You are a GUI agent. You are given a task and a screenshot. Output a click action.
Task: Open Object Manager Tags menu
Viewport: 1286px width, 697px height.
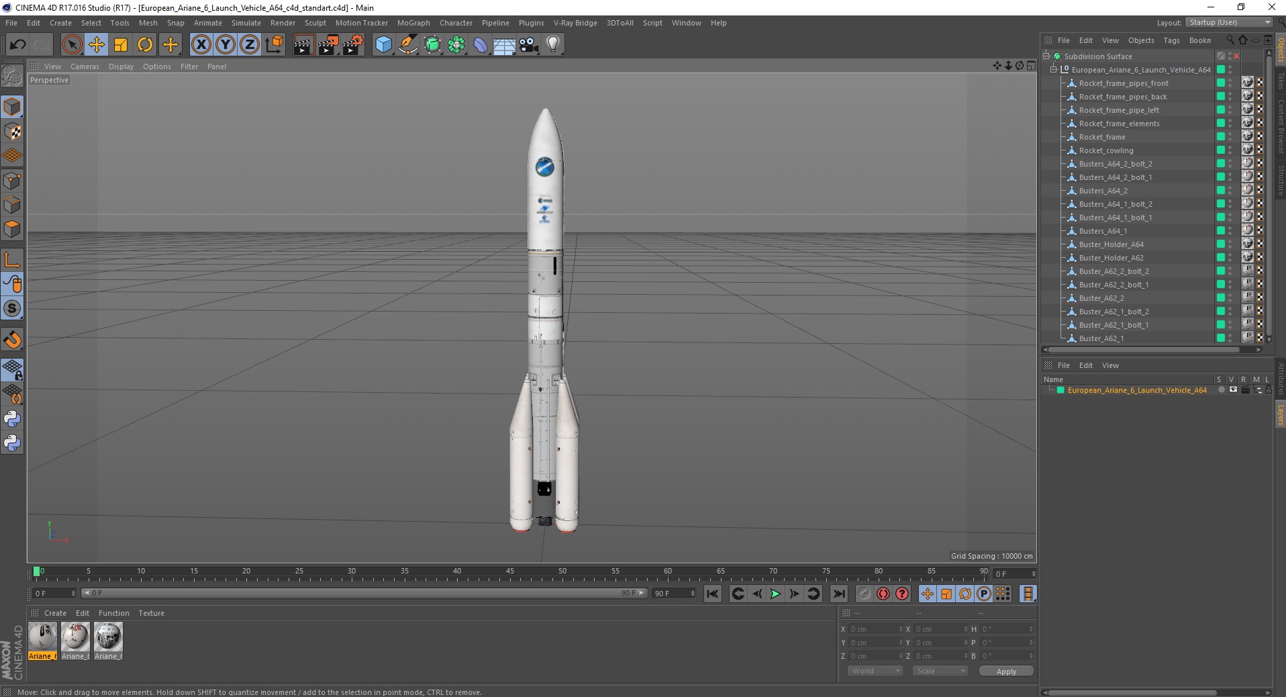1171,40
